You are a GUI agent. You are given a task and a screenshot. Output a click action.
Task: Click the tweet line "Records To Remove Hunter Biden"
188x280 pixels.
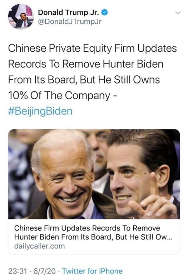[86, 64]
